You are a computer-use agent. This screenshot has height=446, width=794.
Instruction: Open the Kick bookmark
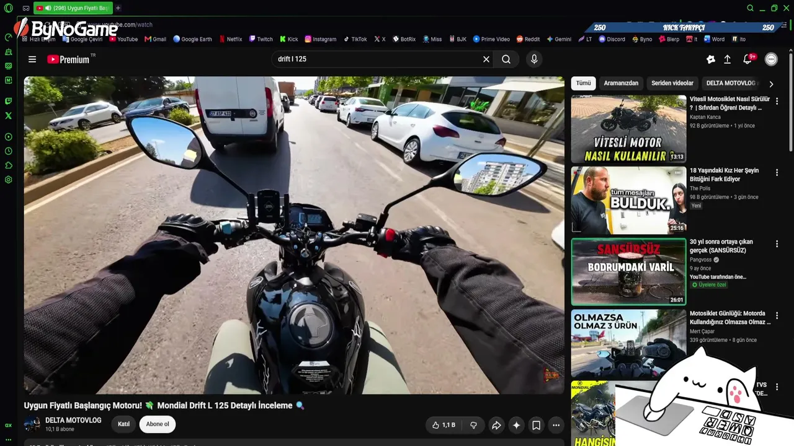pyautogui.click(x=288, y=39)
